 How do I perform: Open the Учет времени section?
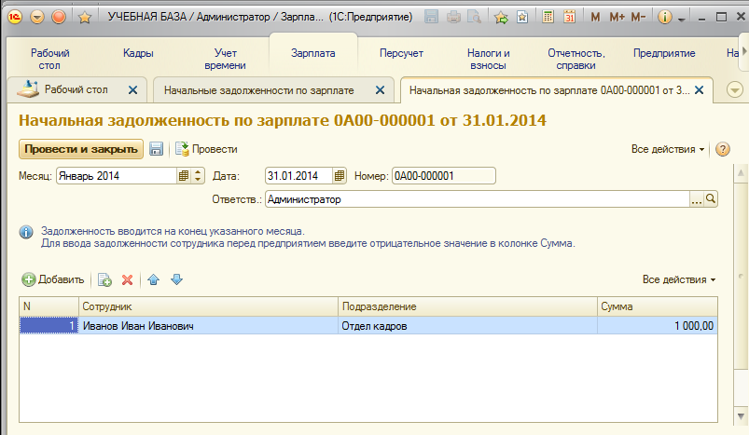[x=225, y=59]
